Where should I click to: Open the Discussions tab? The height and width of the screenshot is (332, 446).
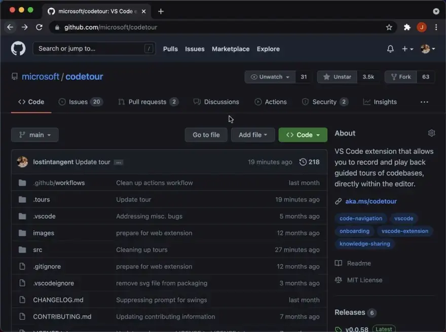click(x=216, y=102)
